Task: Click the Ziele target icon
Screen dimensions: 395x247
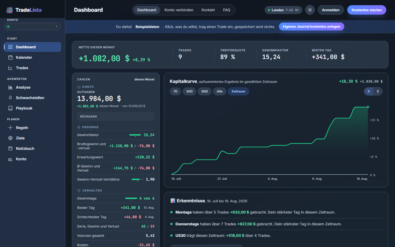Action: pos(10,138)
